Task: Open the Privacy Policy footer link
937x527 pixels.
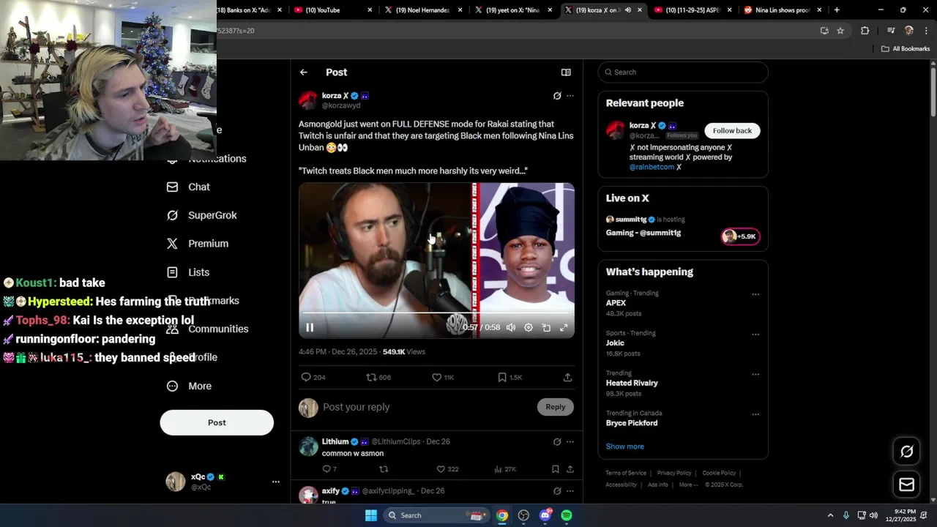Action: [x=674, y=474]
